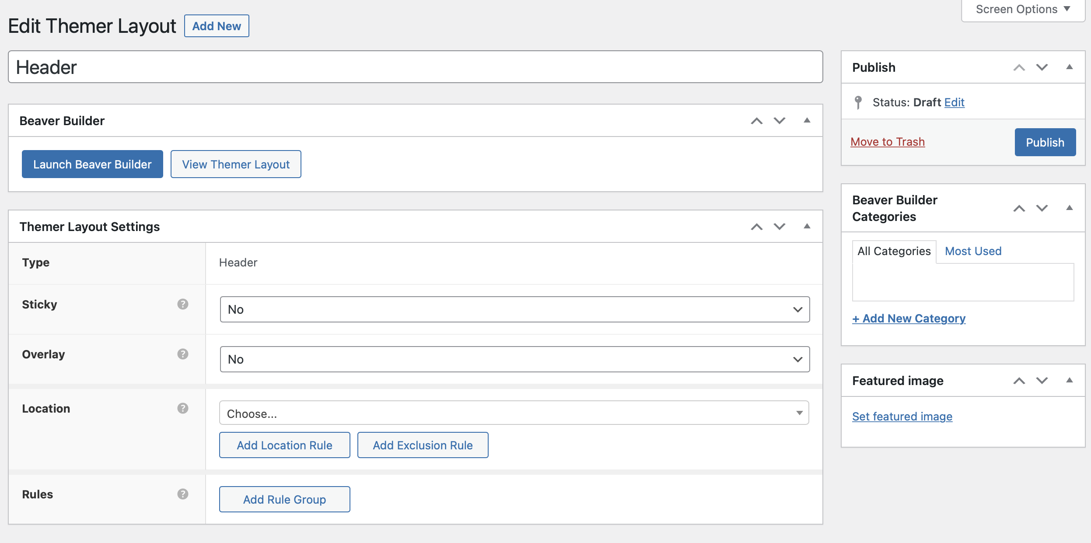Click Move to Trash for this layout
This screenshot has width=1091, height=543.
[x=888, y=142]
